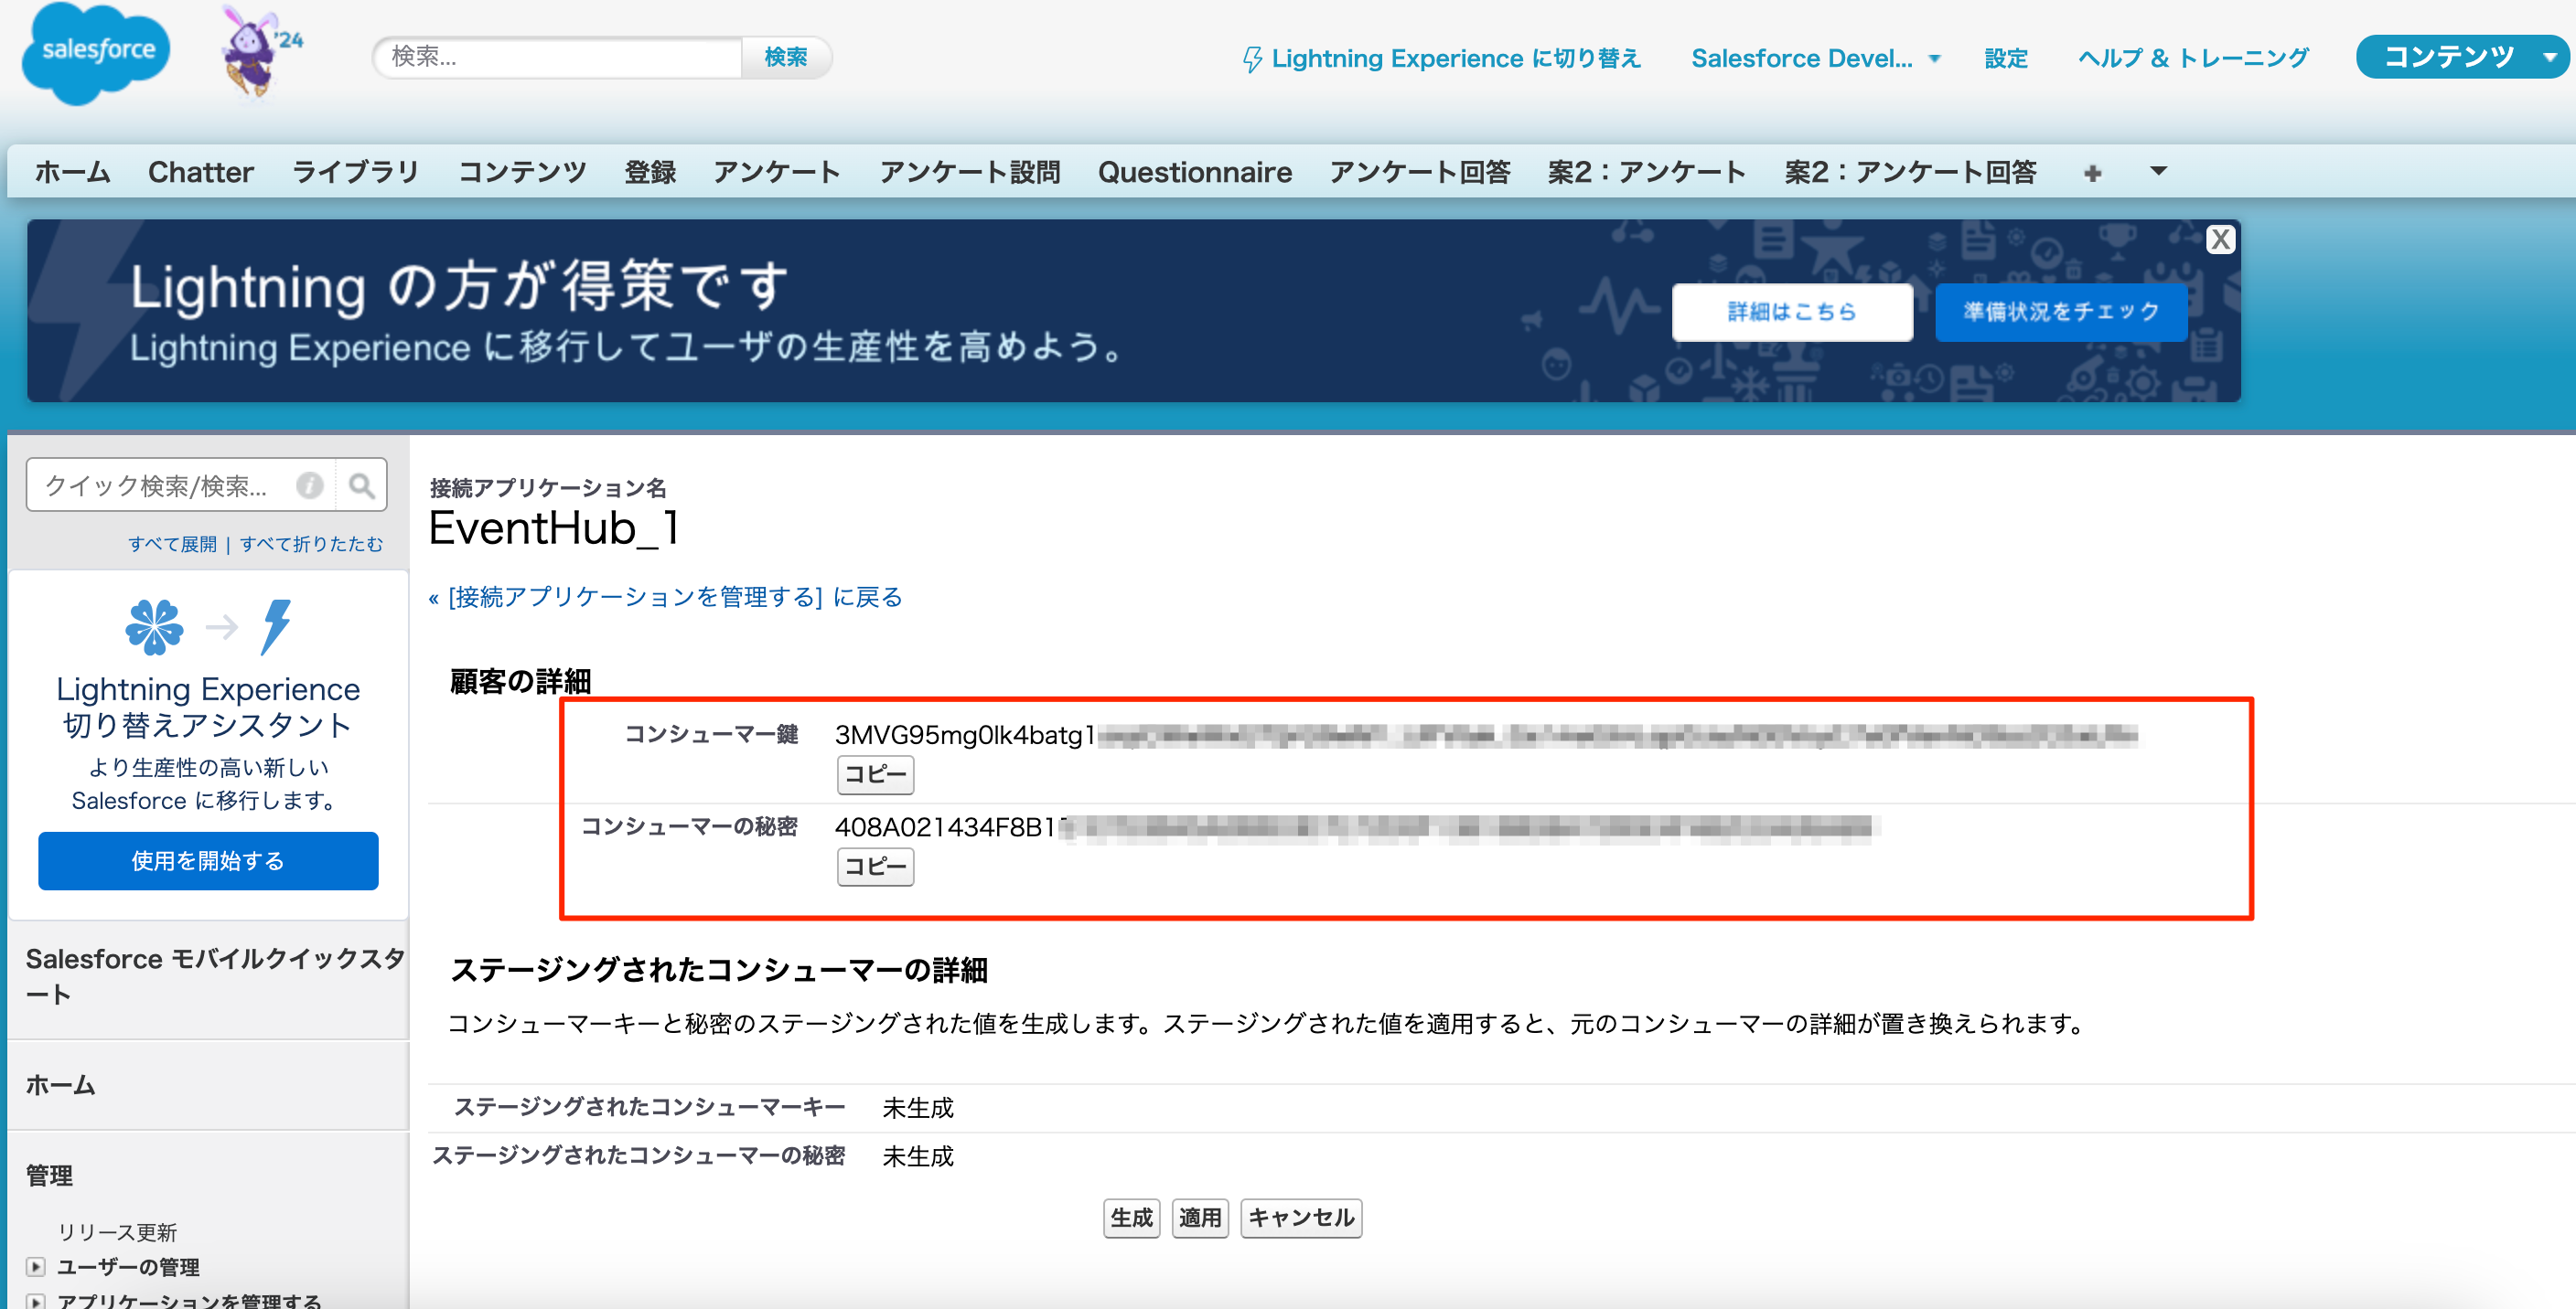Click the 検索 search button
This screenshot has width=2576, height=1309.
786,57
